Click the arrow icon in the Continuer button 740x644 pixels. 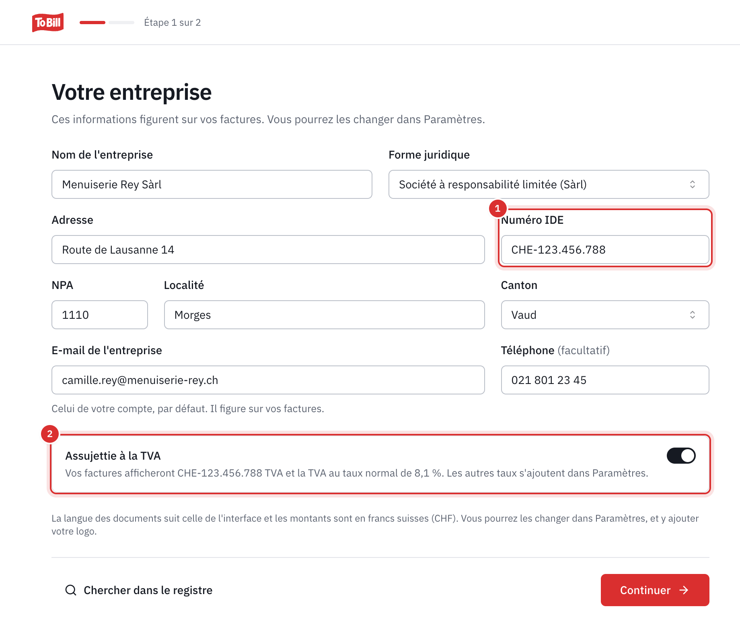(x=684, y=590)
